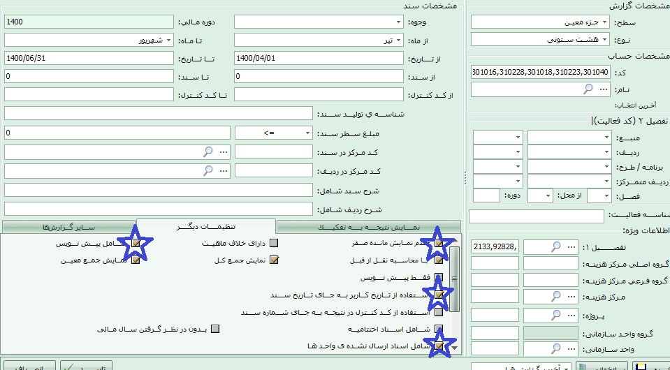670x370 pixels.
Task: Click the settings panel scroll-down arrow
Action: pyautogui.click(x=455, y=348)
